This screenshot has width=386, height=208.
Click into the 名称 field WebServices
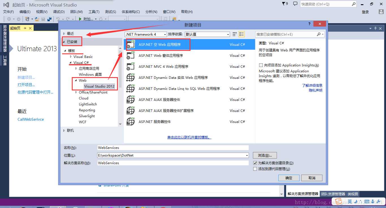click(173, 148)
